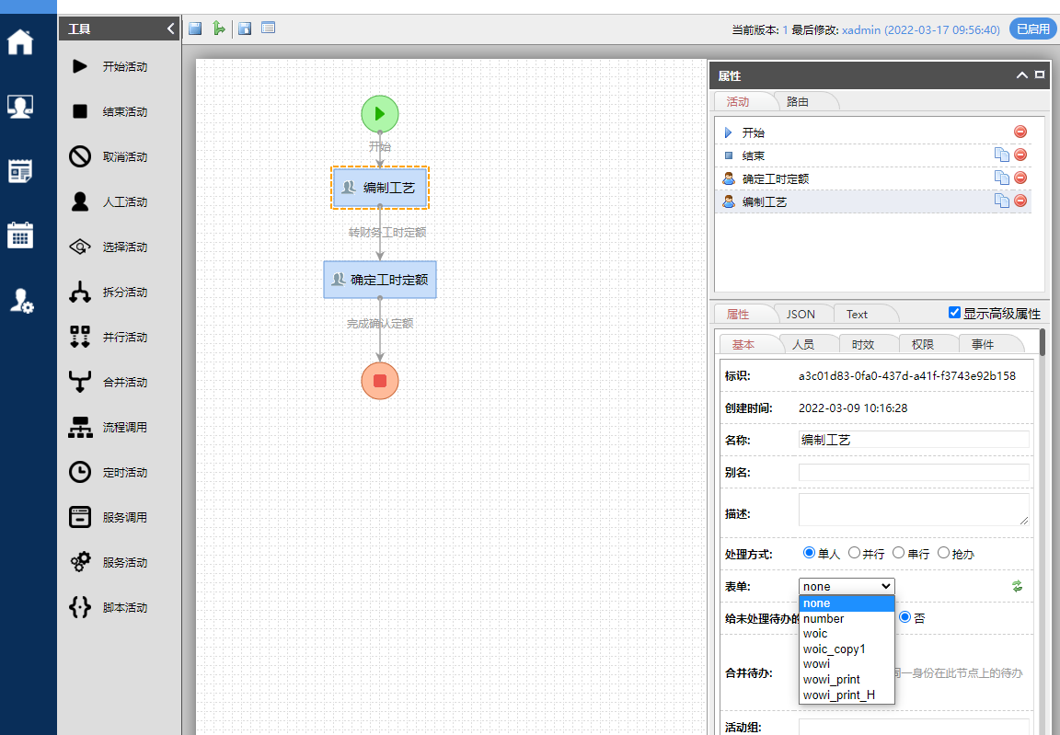Open the news board icon in sidebar
This screenshot has width=1060, height=735.
coord(20,171)
